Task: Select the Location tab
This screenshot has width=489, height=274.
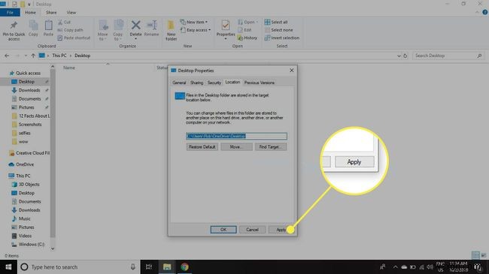Action: click(x=232, y=82)
